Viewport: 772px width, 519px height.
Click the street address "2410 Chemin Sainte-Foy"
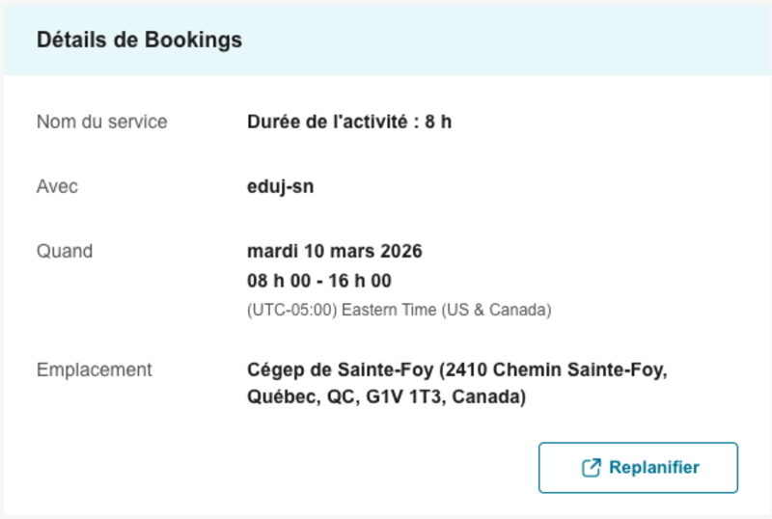[557, 369]
